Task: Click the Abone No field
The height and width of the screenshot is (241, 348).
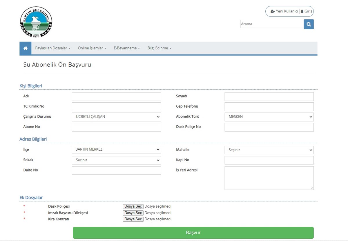Action: [x=116, y=127]
